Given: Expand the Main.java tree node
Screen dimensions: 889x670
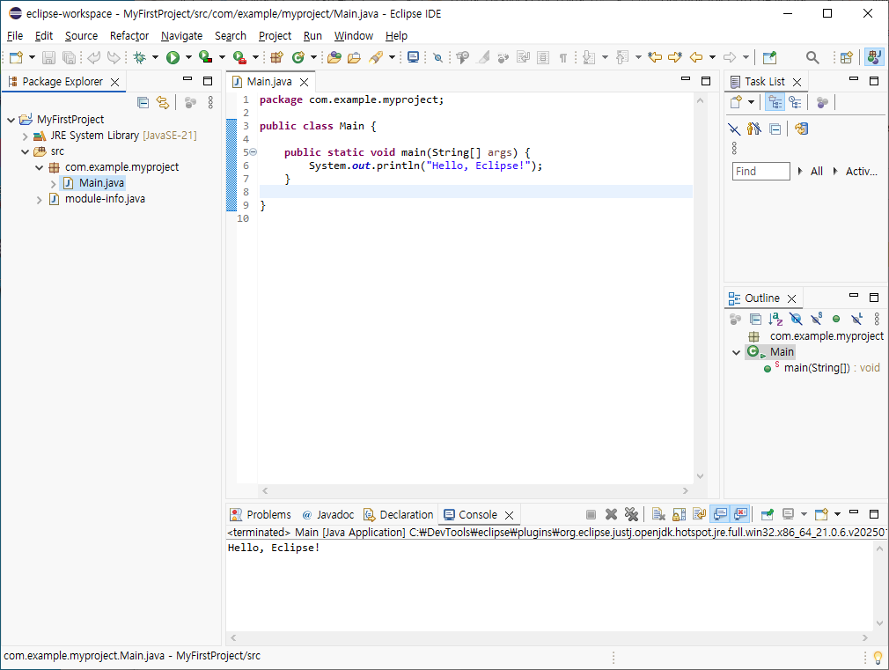Looking at the screenshot, I should click(x=54, y=184).
